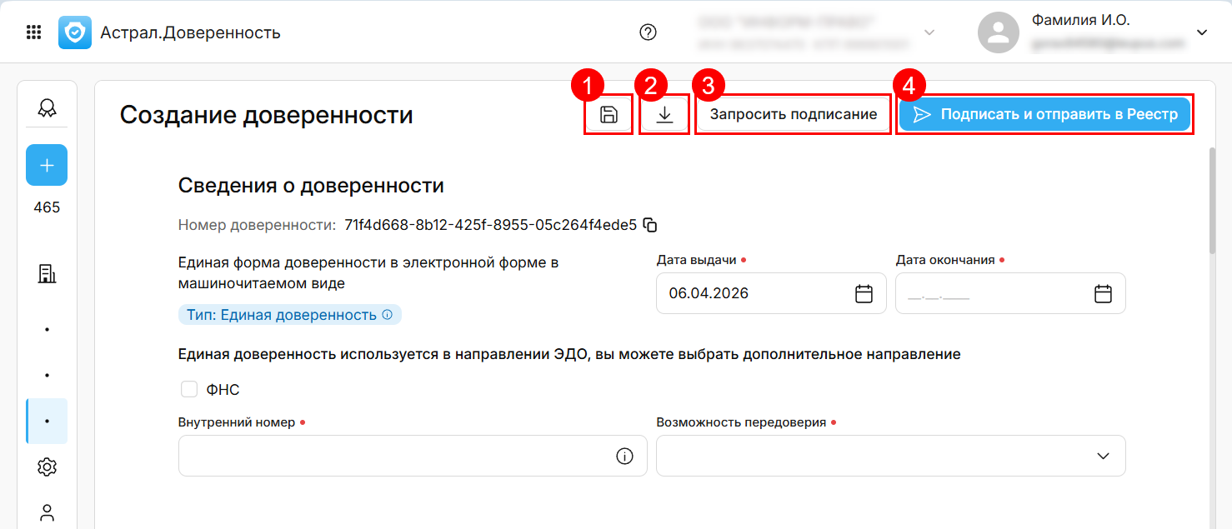Copy the power of attorney number
The height and width of the screenshot is (529, 1232).
(x=651, y=225)
